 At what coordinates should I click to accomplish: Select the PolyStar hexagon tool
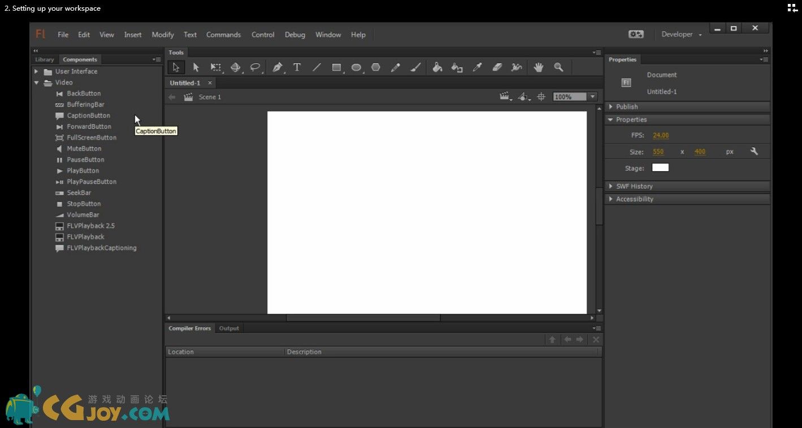pos(376,67)
